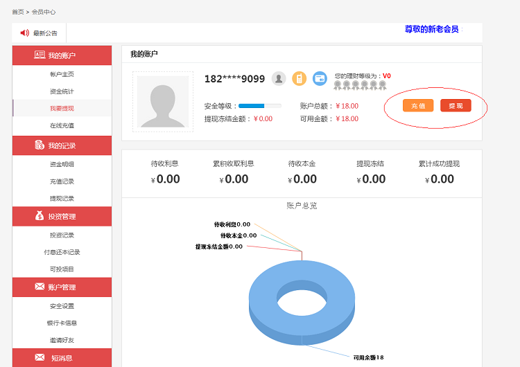Click the 累积收取利息 amount 0.00

(x=236, y=179)
